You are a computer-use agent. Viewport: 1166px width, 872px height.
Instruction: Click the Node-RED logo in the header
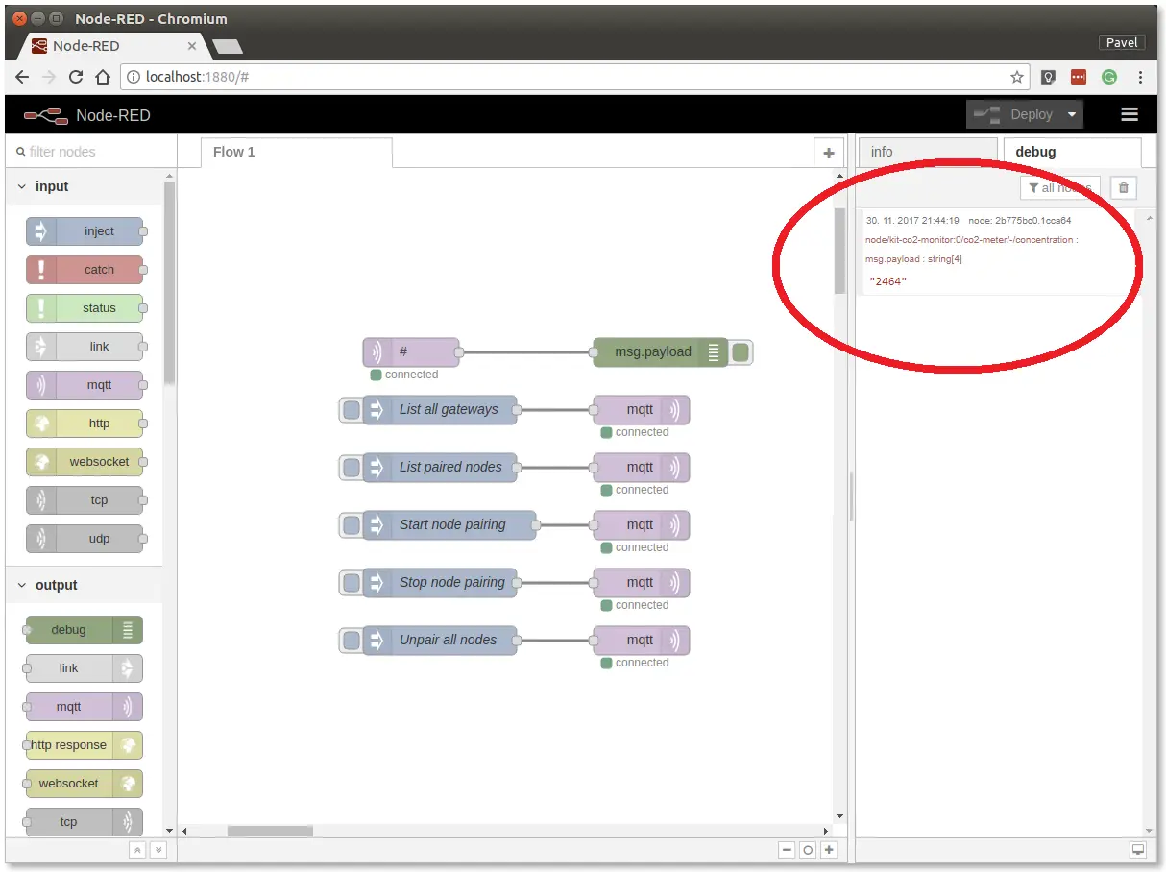[x=45, y=115]
